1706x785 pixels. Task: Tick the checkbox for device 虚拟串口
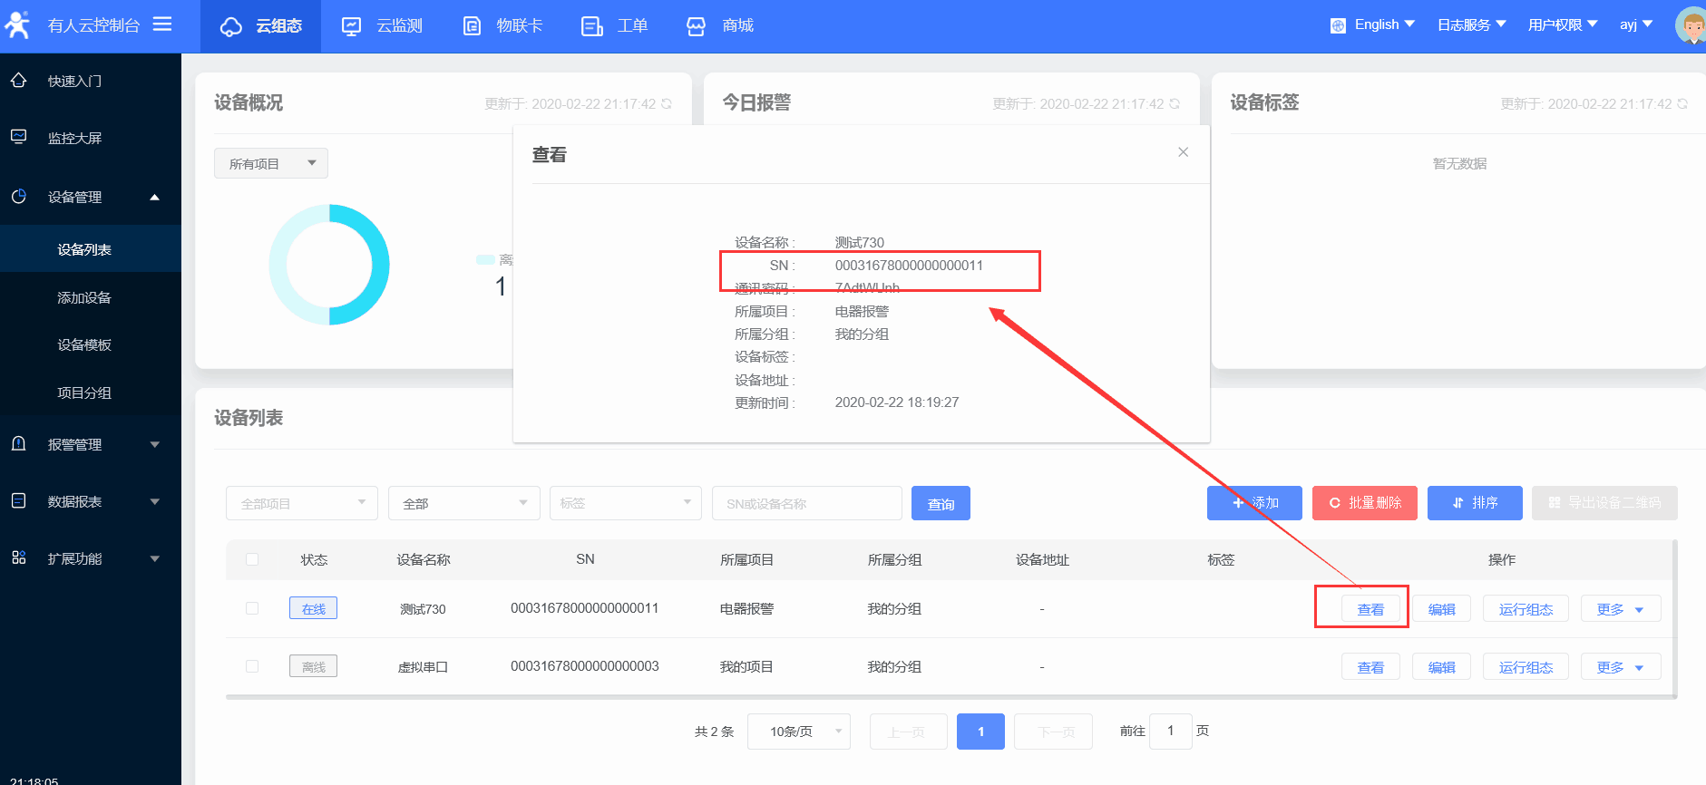pos(252,666)
